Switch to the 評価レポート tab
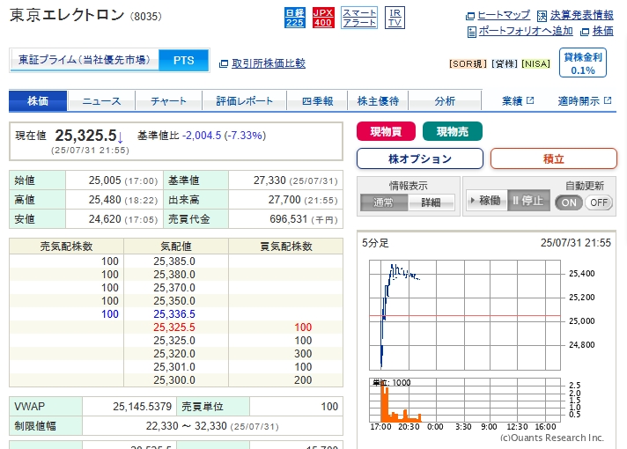 pyautogui.click(x=244, y=100)
